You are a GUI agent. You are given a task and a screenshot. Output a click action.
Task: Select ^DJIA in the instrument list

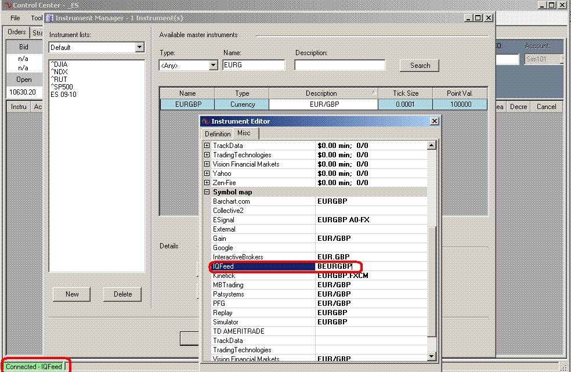(x=59, y=64)
